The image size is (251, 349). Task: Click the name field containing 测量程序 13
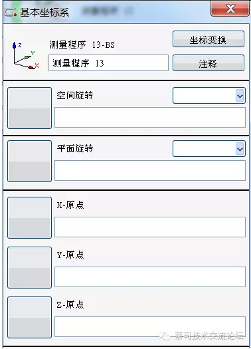pos(108,63)
